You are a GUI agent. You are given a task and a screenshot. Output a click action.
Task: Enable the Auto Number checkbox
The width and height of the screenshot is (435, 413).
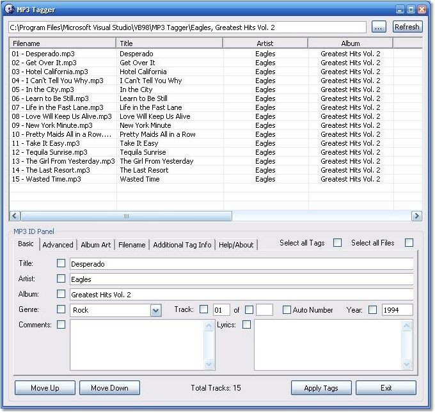coord(287,310)
